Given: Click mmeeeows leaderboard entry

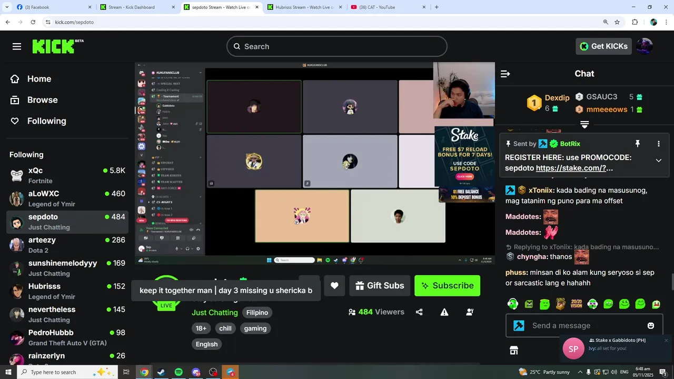Looking at the screenshot, I should coord(608,109).
